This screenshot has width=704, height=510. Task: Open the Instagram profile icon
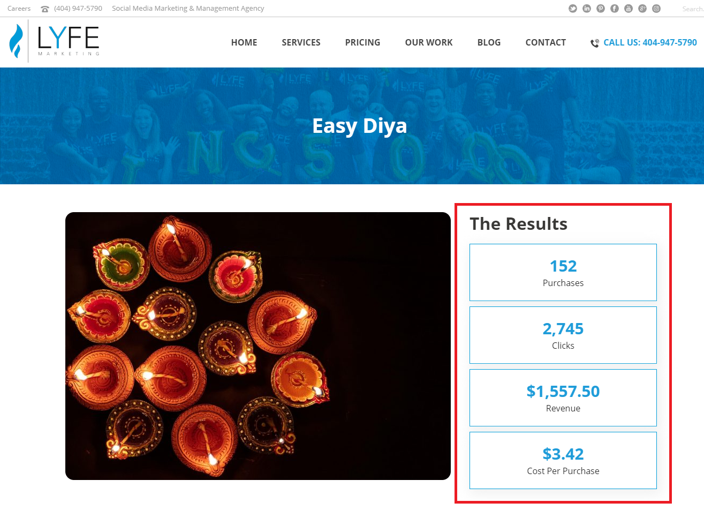point(656,9)
